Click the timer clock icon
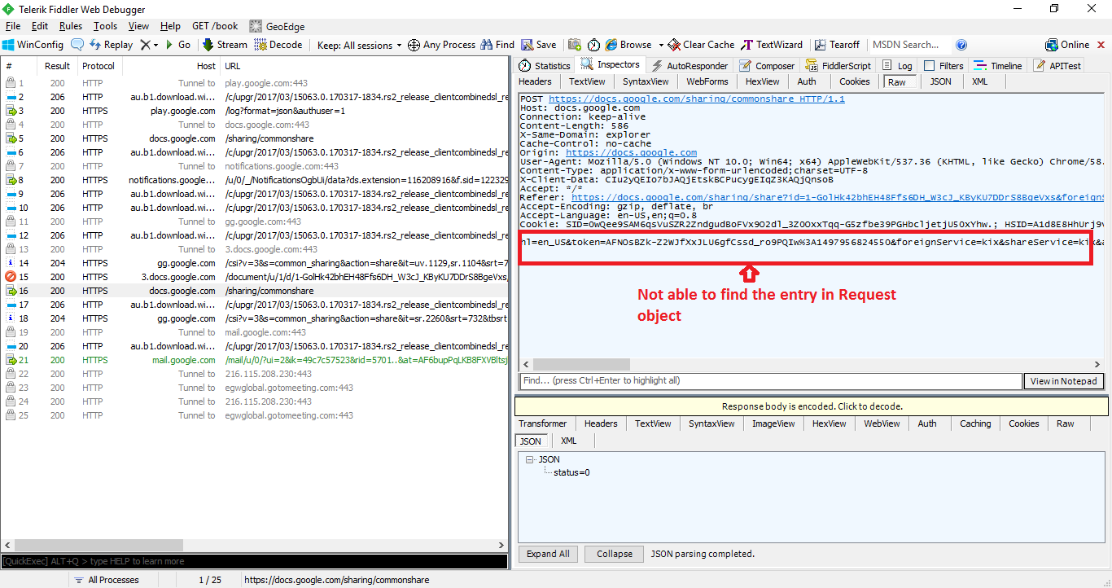1112x588 pixels. point(593,45)
